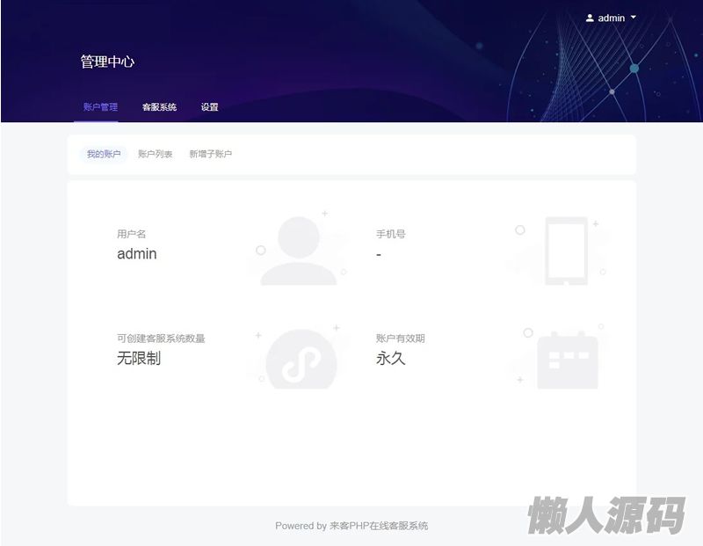Open the 设置 tab
This screenshot has width=703, height=546.
(209, 106)
